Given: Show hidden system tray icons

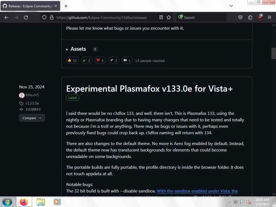Looking at the screenshot, I should pyautogui.click(x=229, y=202).
